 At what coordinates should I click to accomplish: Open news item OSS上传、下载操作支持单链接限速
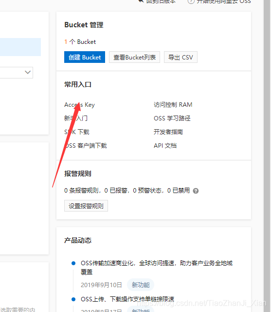[127, 299]
